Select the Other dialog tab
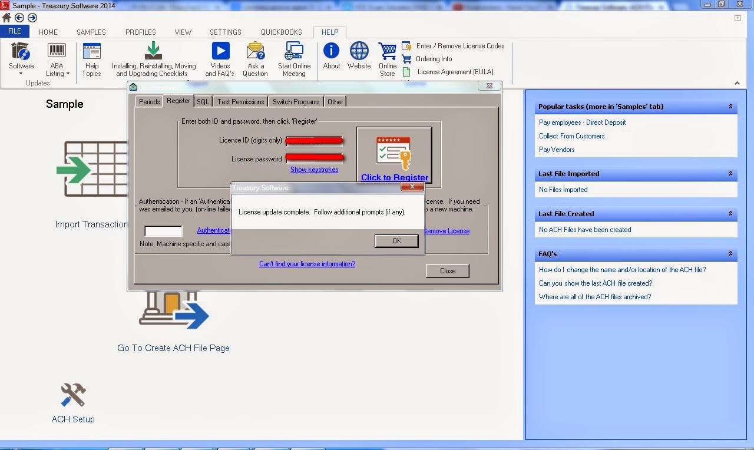The width and height of the screenshot is (754, 450). pos(335,102)
